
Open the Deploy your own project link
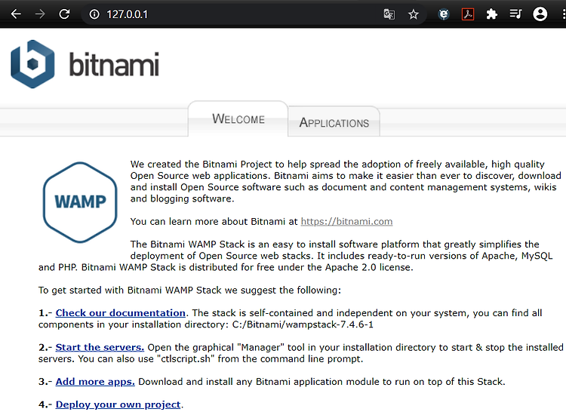click(118, 404)
